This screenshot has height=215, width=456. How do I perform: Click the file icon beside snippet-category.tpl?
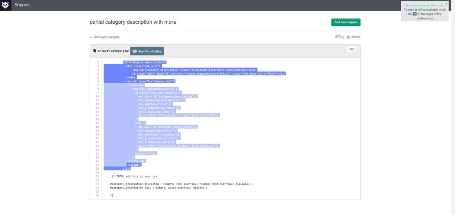point(95,51)
